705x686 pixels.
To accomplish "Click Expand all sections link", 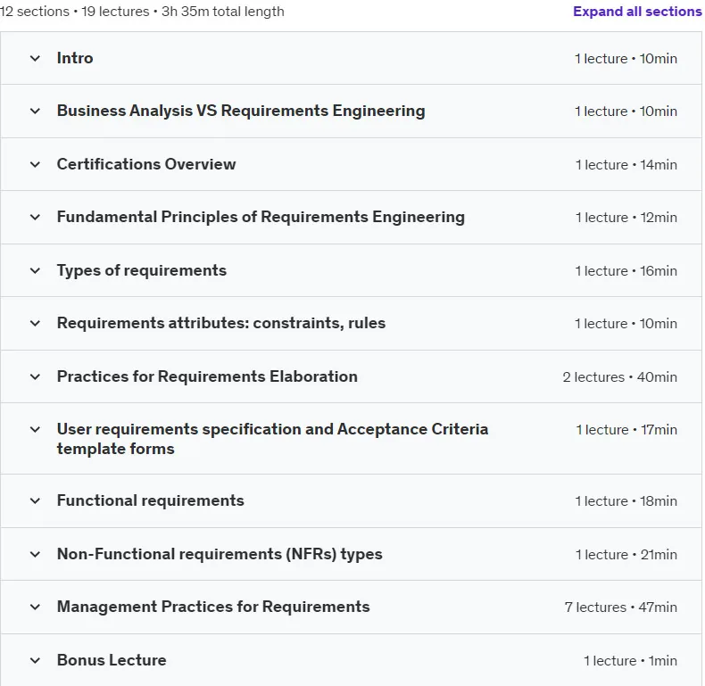I will tap(637, 12).
